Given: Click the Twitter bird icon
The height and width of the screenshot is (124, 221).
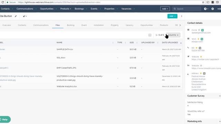Looking at the screenshot, I should (x=188, y=56).
